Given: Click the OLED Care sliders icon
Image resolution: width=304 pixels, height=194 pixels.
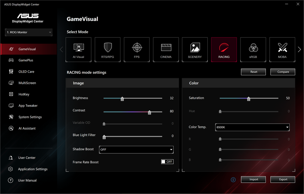Looking at the screenshot, I should (x=11, y=71).
